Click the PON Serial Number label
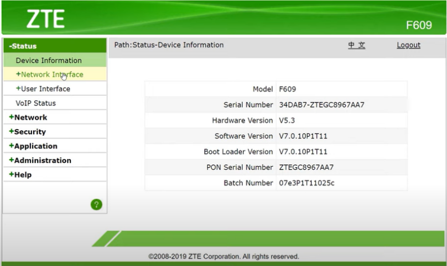The width and height of the screenshot is (447, 266). click(240, 167)
